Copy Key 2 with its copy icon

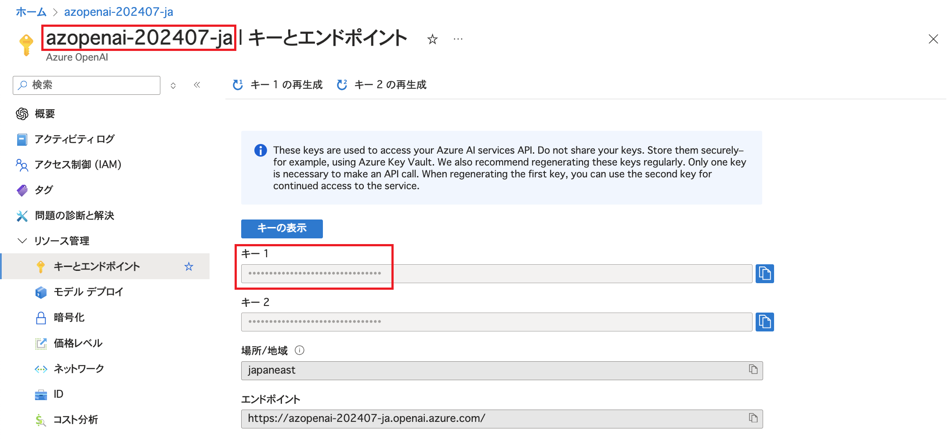tap(764, 322)
